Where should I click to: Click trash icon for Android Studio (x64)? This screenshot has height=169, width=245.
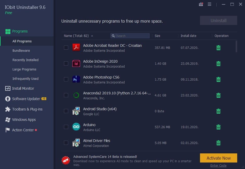click(x=218, y=111)
